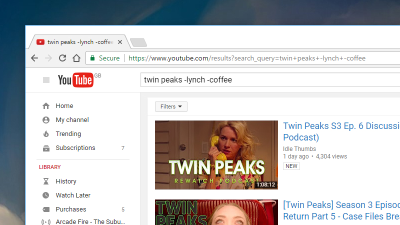Screen dimensions: 400x225
Task: Click the Subscriptions stack icon
Action: click(46, 148)
